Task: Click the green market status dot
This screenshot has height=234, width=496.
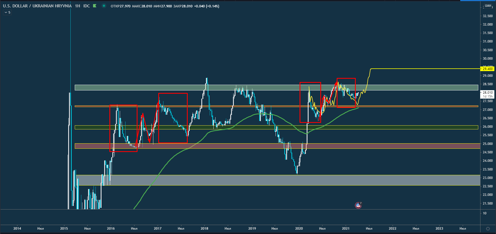Action: (104, 6)
